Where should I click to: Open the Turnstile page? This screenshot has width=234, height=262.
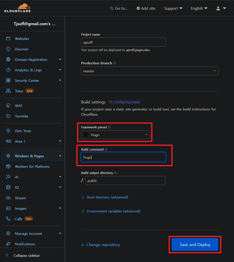pos(21,116)
